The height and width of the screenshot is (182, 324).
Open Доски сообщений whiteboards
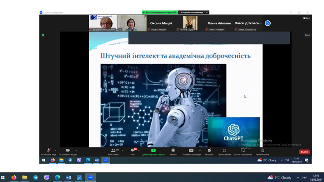click(243, 151)
